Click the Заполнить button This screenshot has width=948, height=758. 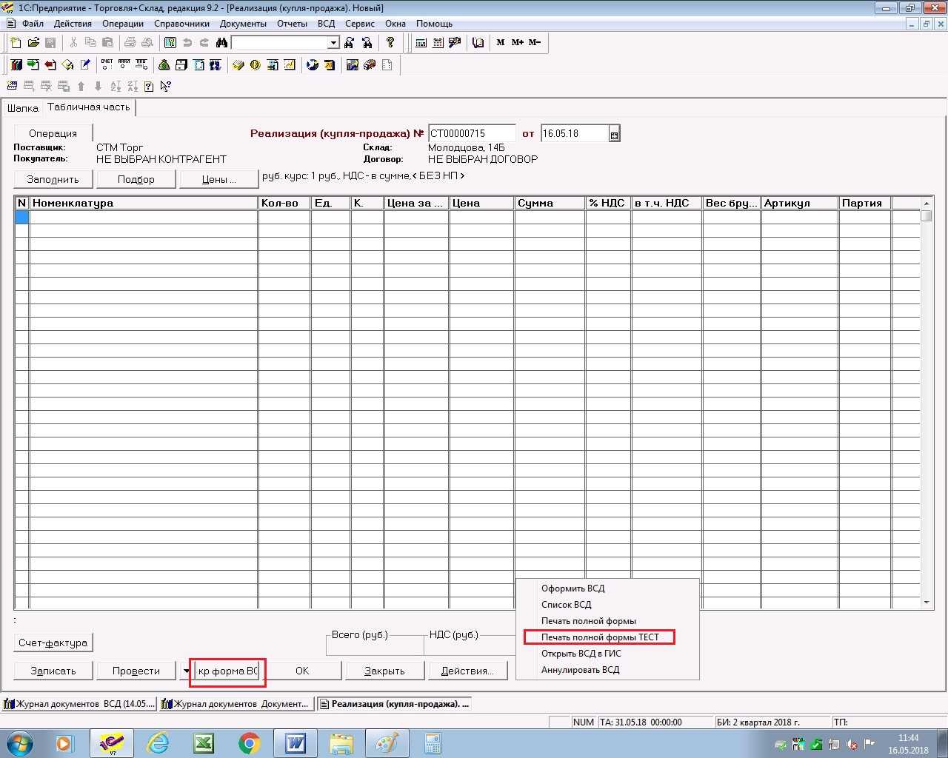[x=53, y=179]
